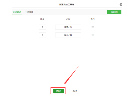Close the 管理我的工具箱 dialog via the X icon
This screenshot has width=122, height=98.
click(121, 4)
